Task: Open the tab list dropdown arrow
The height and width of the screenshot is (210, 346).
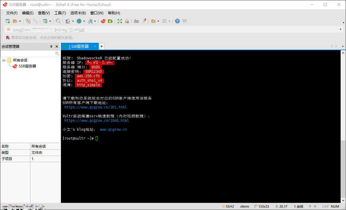Action: [343, 46]
